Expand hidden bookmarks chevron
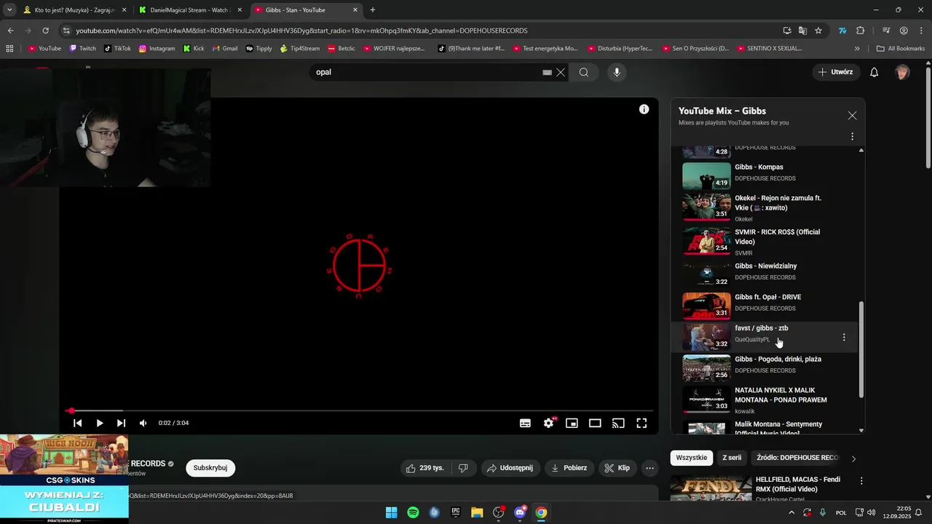The height and width of the screenshot is (524, 932). pos(857,49)
